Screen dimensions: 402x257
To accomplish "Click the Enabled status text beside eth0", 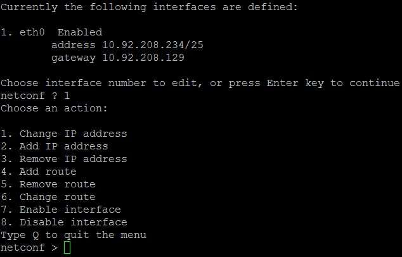I will pos(79,32).
